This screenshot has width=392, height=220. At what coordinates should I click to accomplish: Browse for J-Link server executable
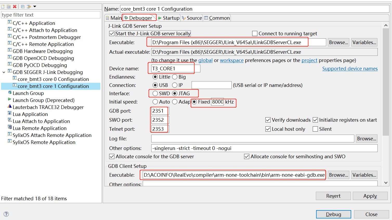pos(338,42)
